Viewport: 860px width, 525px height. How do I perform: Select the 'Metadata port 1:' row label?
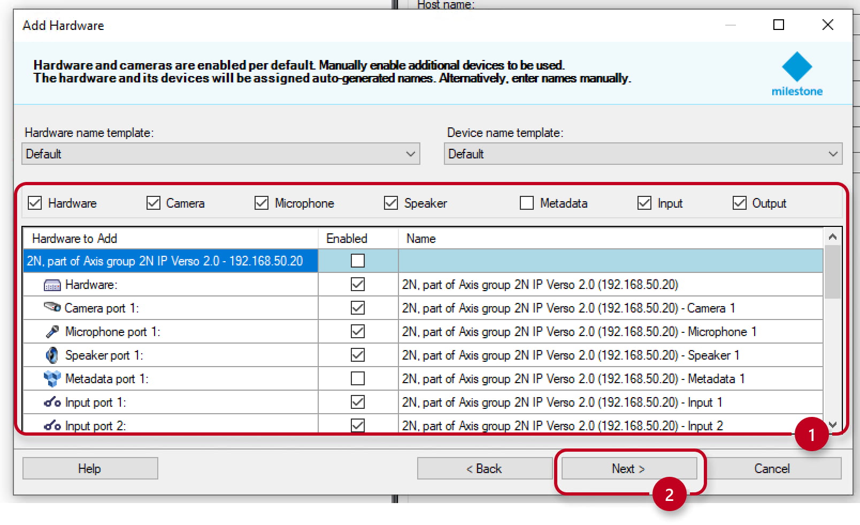(x=107, y=379)
